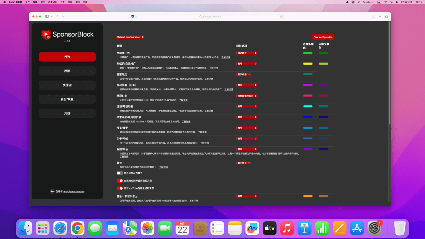Open the new tab plus icon
Screen dimensions: 425x239
(x=380, y=17)
